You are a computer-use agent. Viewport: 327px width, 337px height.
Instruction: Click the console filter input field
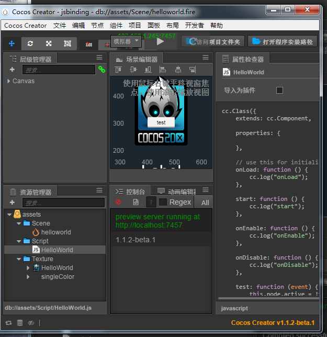pos(151,202)
